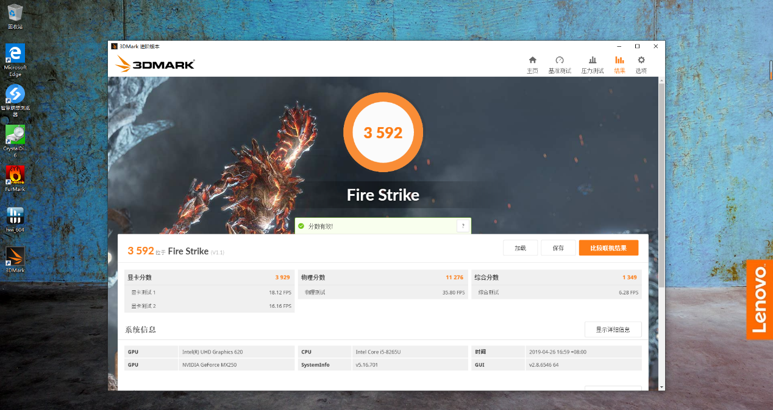Image resolution: width=773 pixels, height=410 pixels.
Task: Show detailed system info (显示详细信息)
Action: 613,329
